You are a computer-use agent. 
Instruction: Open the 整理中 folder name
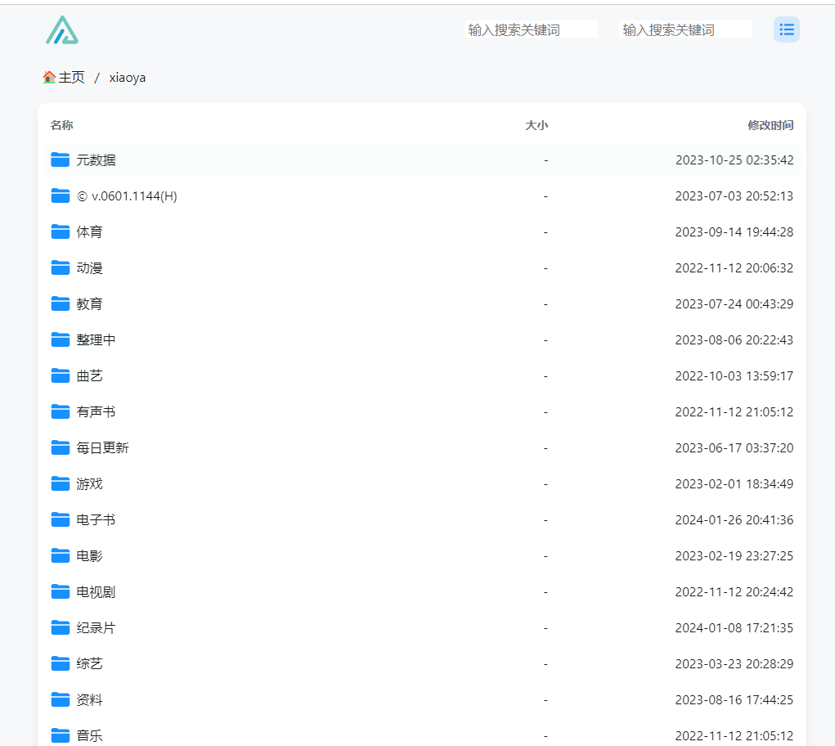coord(96,339)
